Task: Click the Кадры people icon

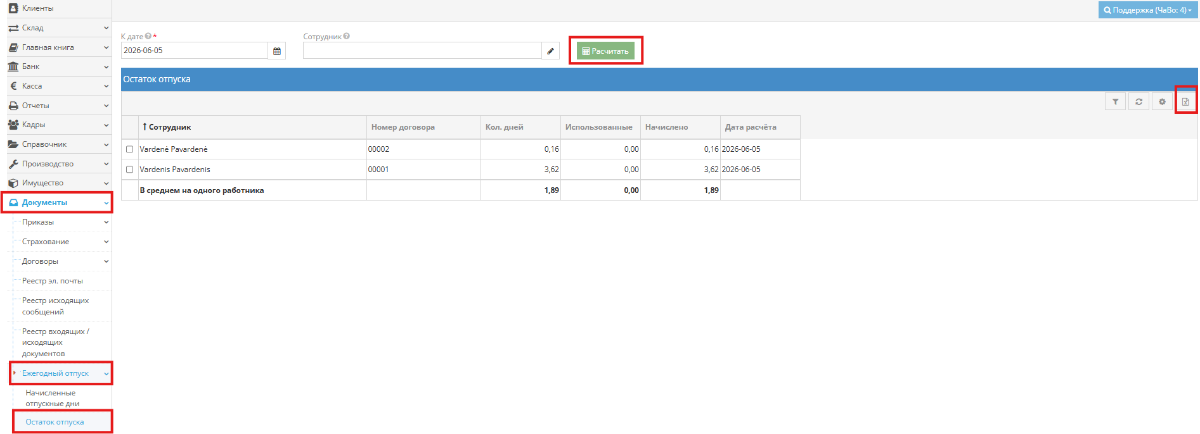Action: click(x=13, y=125)
